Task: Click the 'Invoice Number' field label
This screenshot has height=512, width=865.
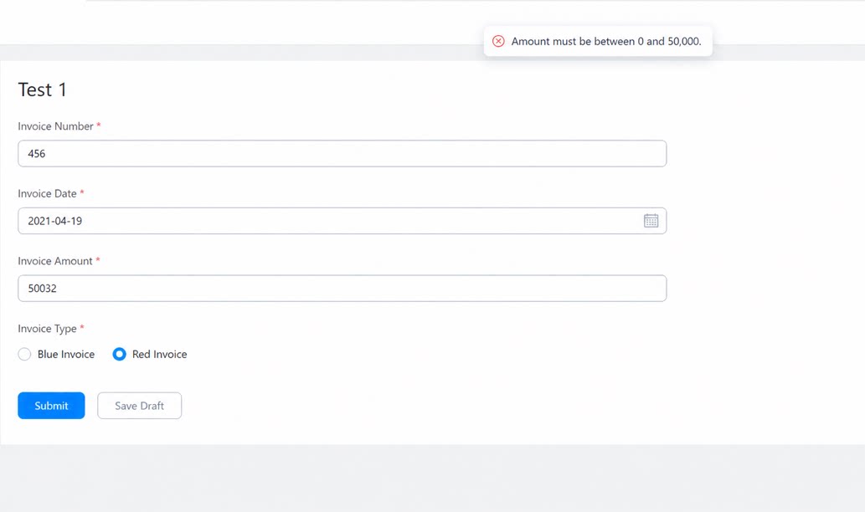Action: coord(55,126)
